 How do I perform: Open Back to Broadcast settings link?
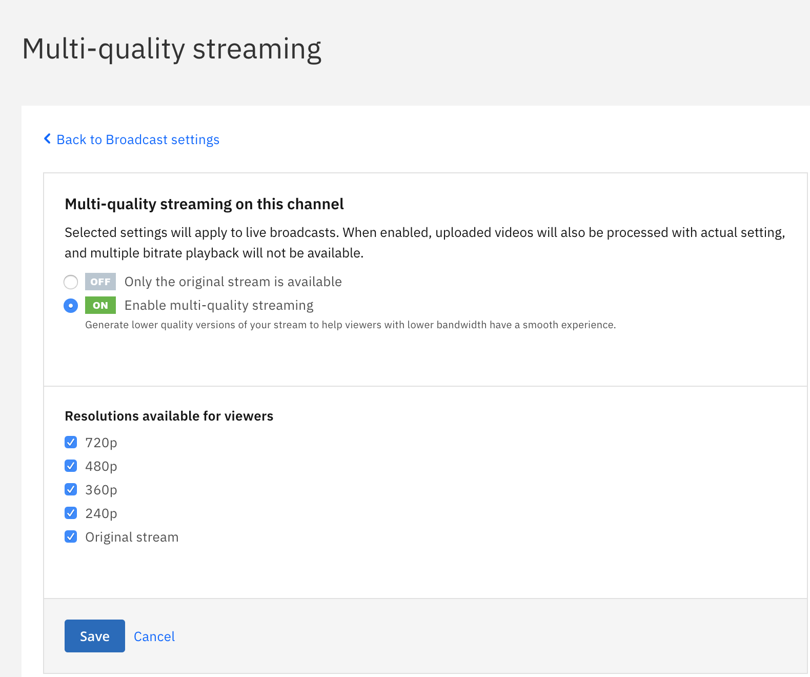138,140
